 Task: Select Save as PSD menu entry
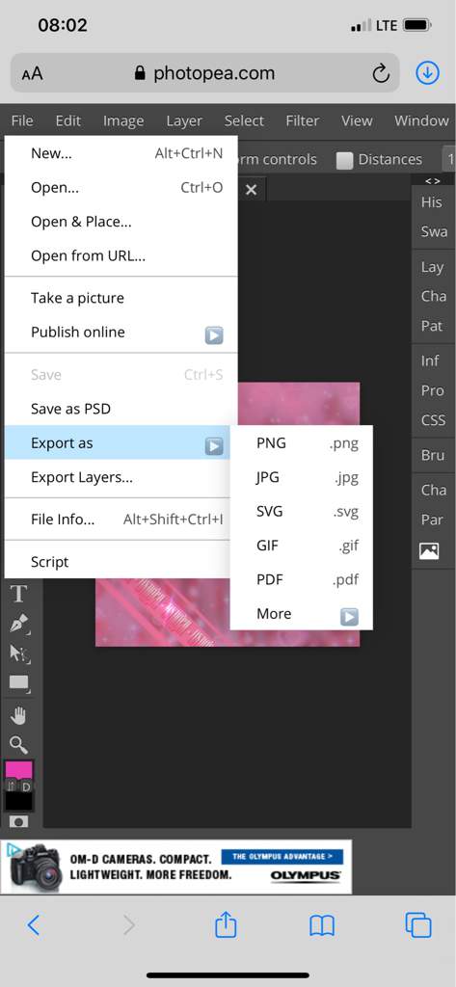pos(121,409)
